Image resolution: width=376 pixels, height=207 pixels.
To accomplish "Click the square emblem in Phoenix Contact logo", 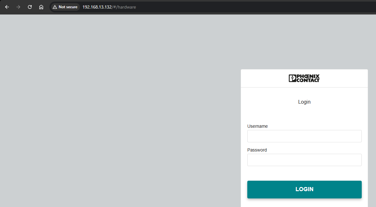I will 292,78.
